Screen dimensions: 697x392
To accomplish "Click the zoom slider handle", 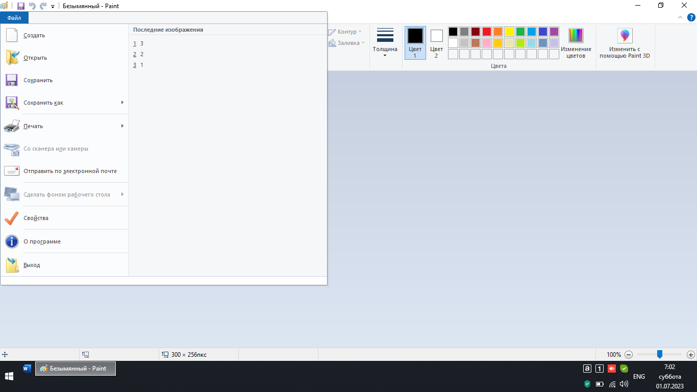I will (x=659, y=354).
